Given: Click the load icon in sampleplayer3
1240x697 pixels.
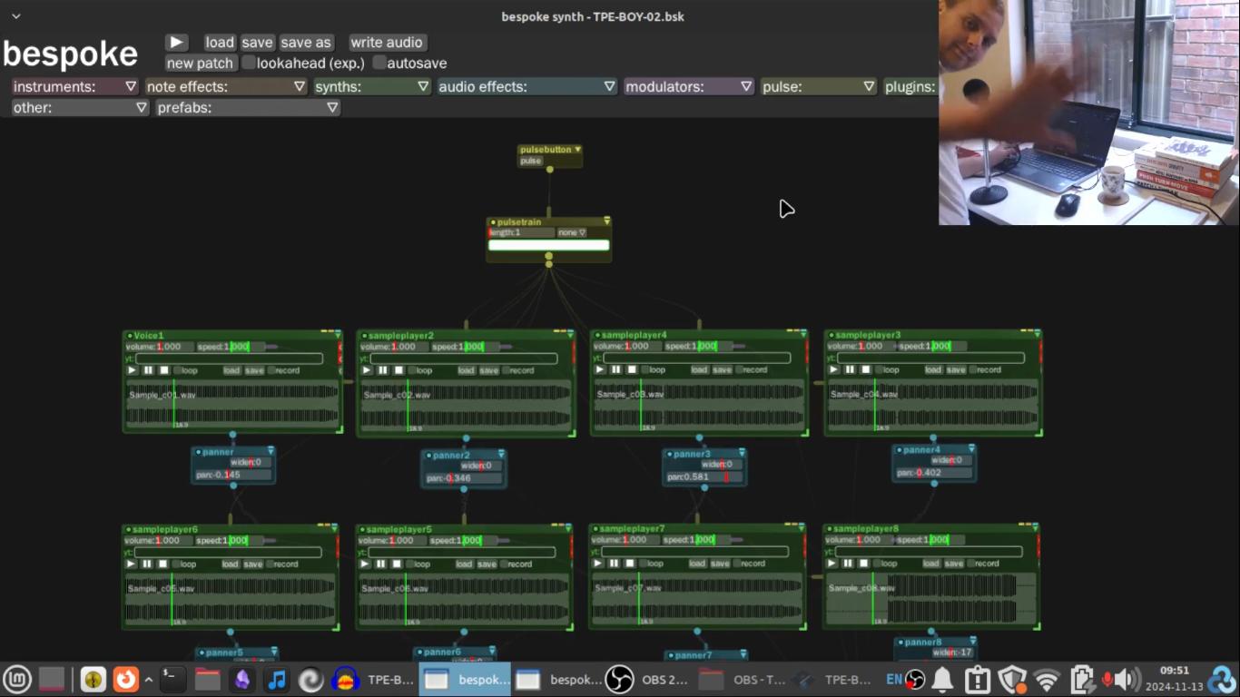Looking at the screenshot, I should (932, 369).
